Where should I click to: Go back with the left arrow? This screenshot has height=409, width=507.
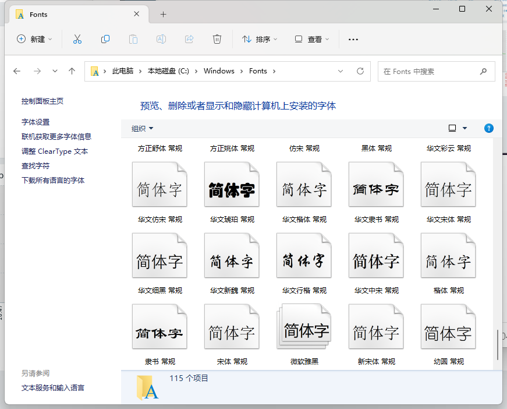17,71
